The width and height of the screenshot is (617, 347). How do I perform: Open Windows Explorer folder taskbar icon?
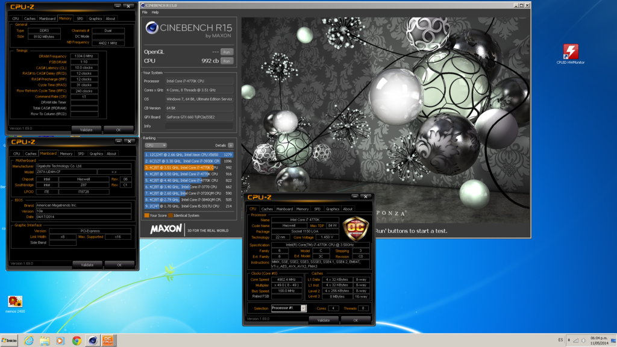click(45, 340)
